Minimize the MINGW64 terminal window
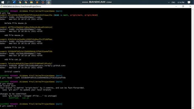194x109 pixels. [176, 6]
